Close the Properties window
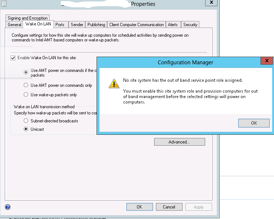 click(211, 3)
